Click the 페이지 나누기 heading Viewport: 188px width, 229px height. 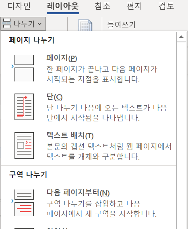(x=31, y=40)
